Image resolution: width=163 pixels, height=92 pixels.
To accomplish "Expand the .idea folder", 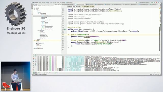I will tap(35, 7).
